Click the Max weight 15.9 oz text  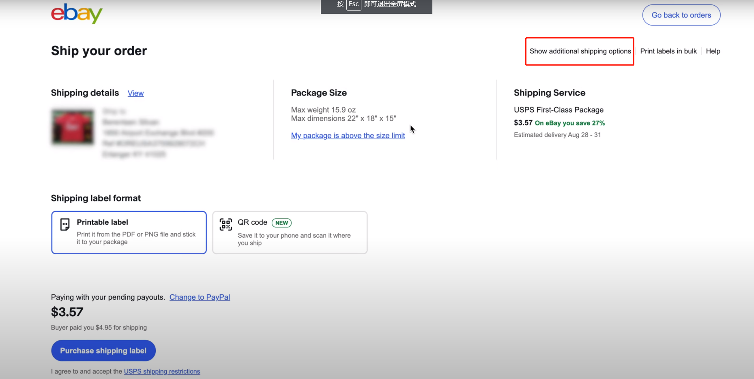(323, 110)
